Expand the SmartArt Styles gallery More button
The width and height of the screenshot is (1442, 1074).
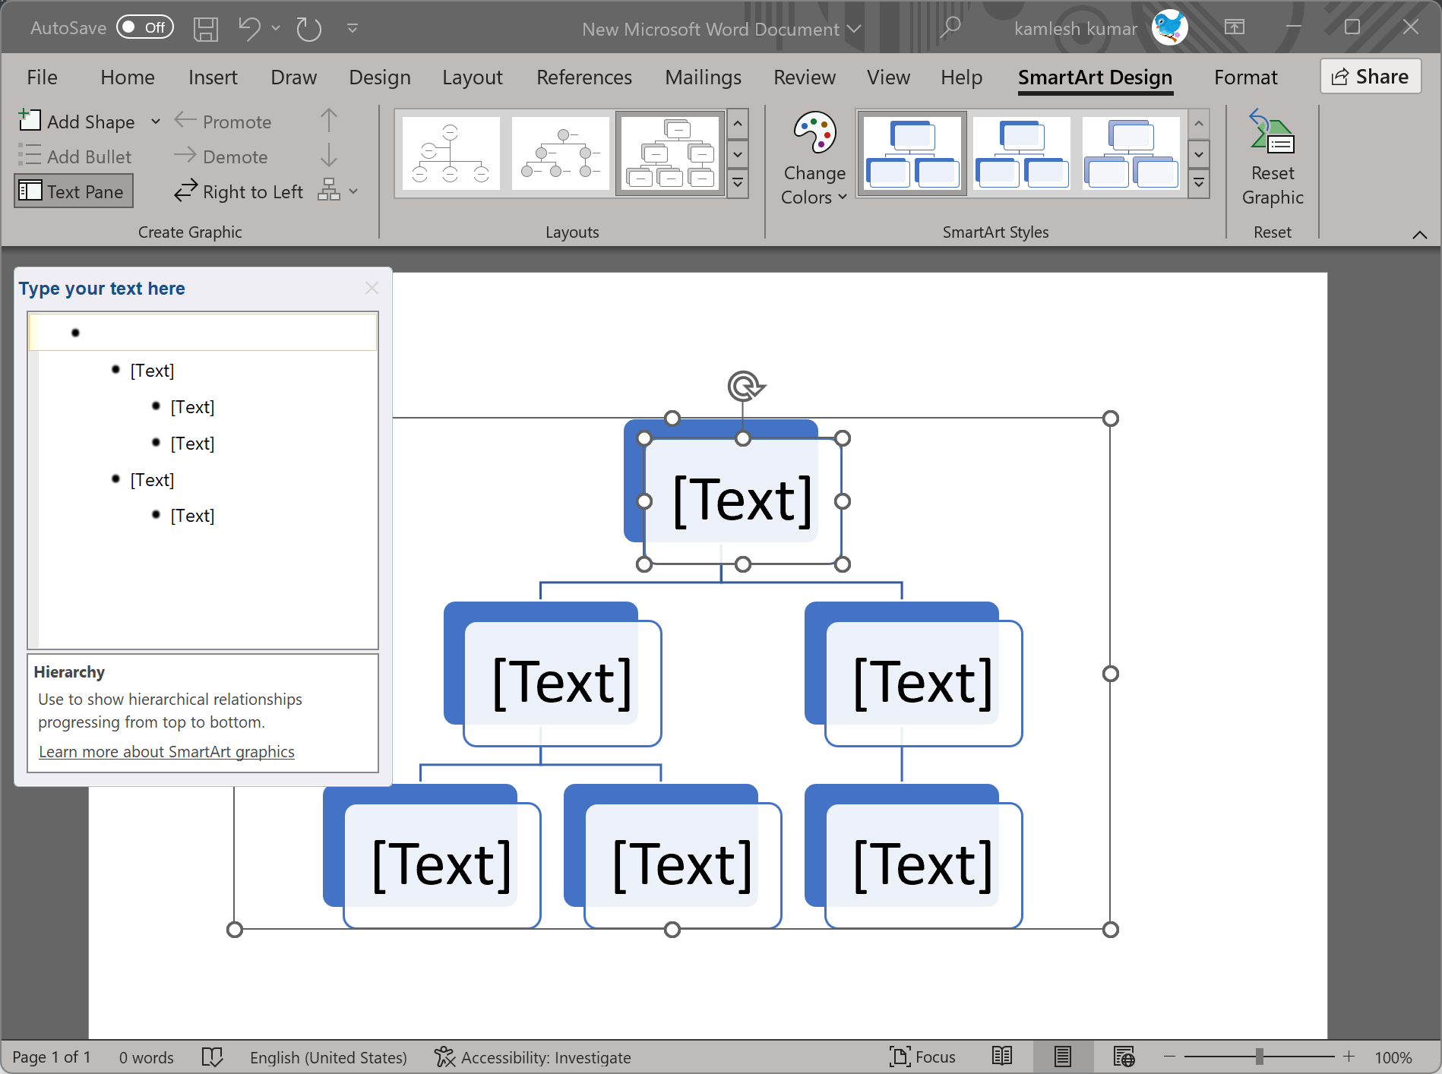click(x=1199, y=183)
